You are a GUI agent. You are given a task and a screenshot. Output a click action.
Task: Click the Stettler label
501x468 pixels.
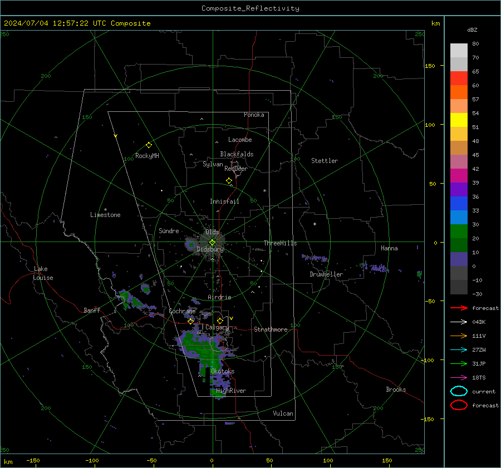[325, 161]
